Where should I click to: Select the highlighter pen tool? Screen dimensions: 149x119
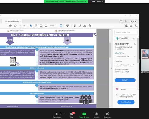[x=80, y=26]
